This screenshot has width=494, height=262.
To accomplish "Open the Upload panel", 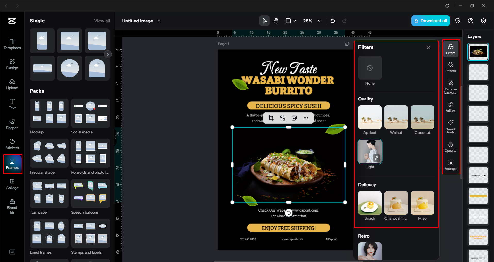I will point(12,84).
